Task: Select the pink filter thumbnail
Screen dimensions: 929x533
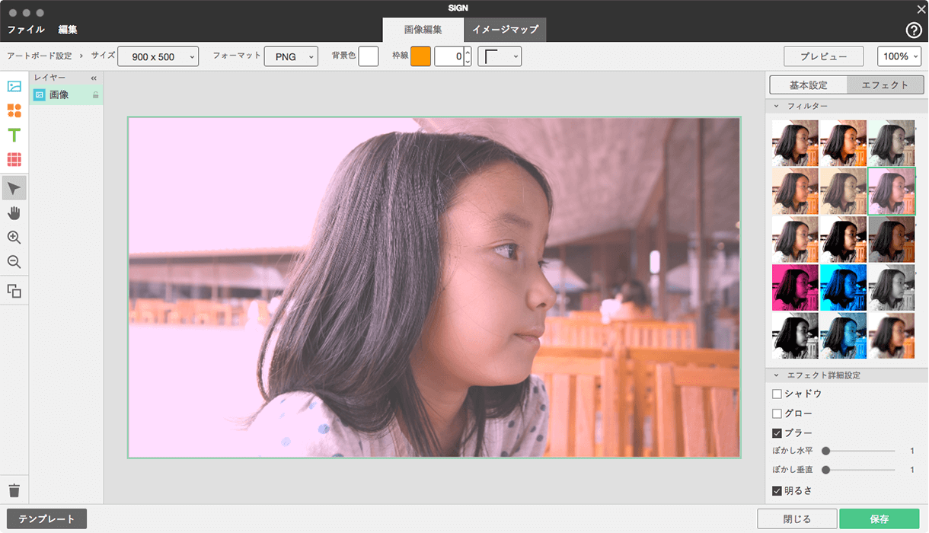Action: [x=795, y=287]
